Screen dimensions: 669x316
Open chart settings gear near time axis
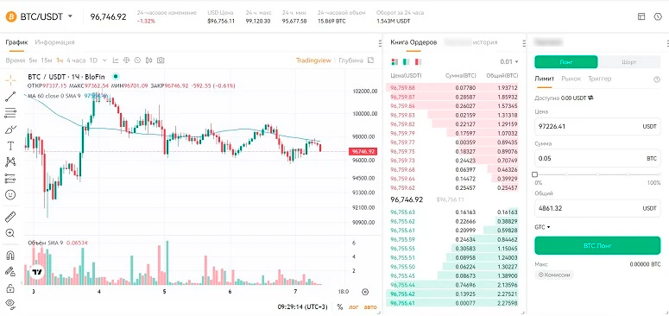(x=365, y=292)
